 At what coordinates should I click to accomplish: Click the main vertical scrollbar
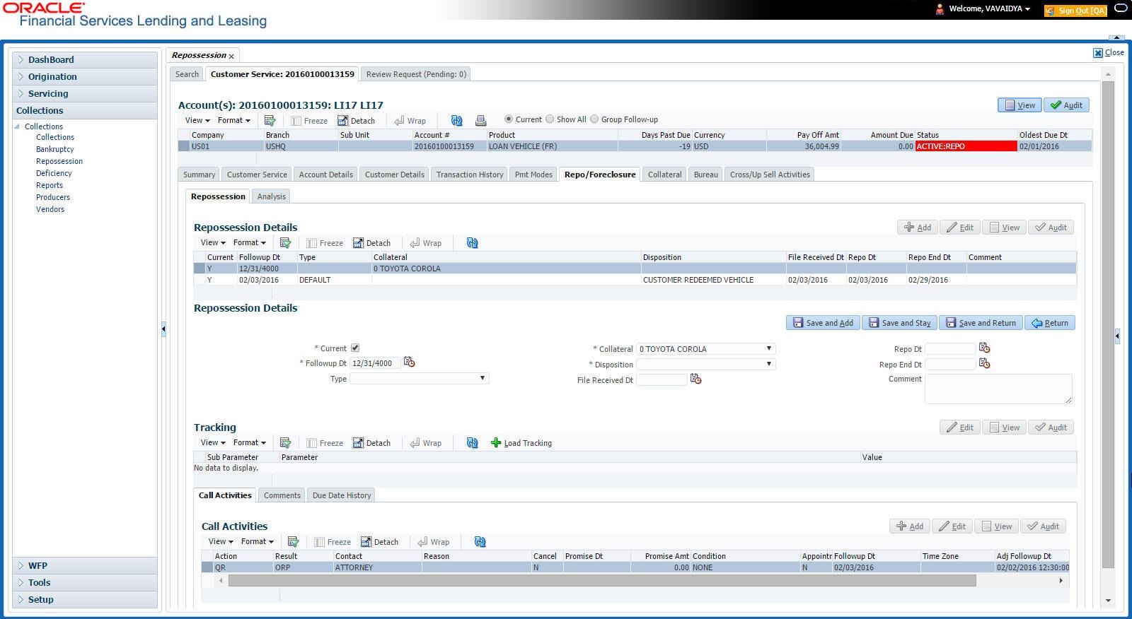[x=1108, y=324]
